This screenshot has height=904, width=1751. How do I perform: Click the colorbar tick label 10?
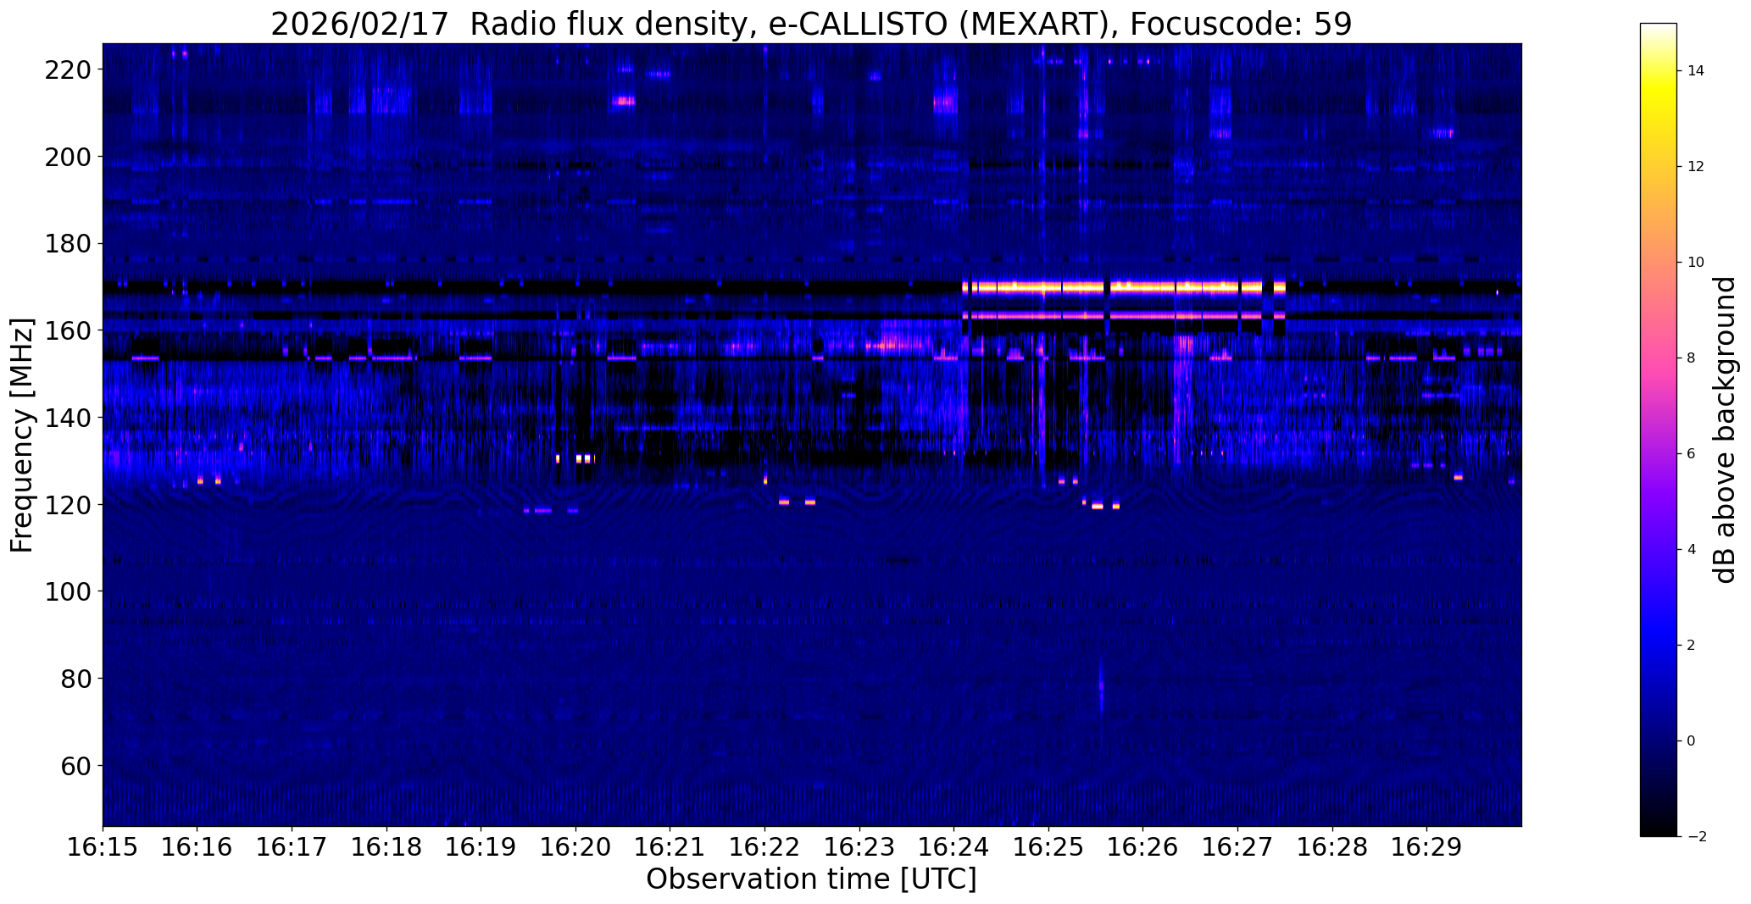(x=1696, y=263)
